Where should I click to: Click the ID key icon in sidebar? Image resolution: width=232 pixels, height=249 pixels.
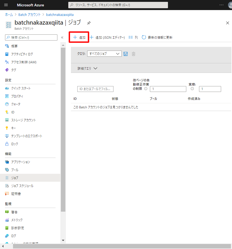(7, 112)
